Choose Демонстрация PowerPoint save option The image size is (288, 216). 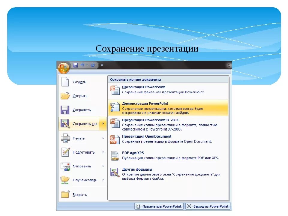pos(168,108)
